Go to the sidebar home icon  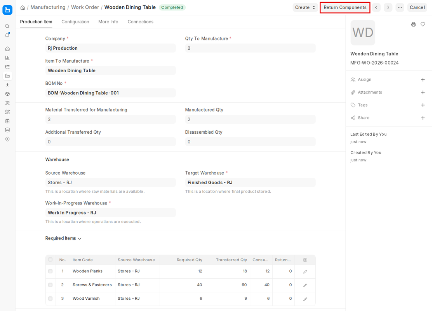click(x=7, y=49)
